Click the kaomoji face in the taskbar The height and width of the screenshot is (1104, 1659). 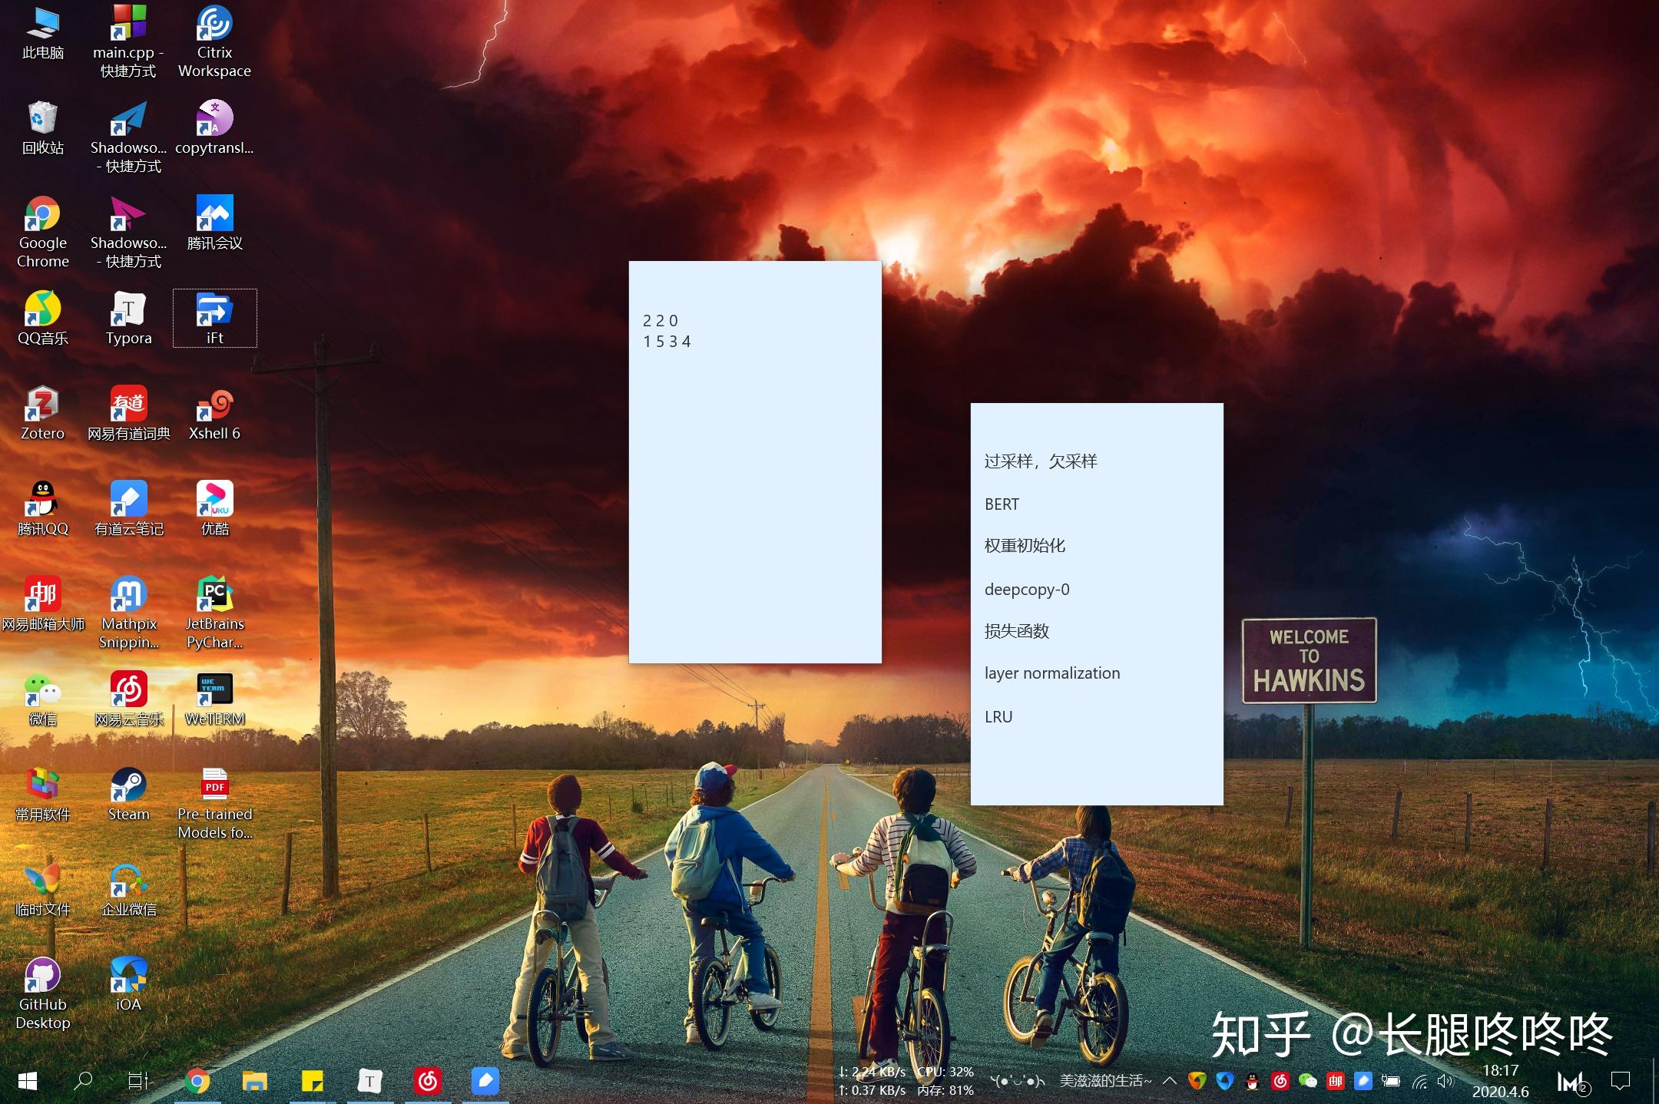tap(1018, 1081)
